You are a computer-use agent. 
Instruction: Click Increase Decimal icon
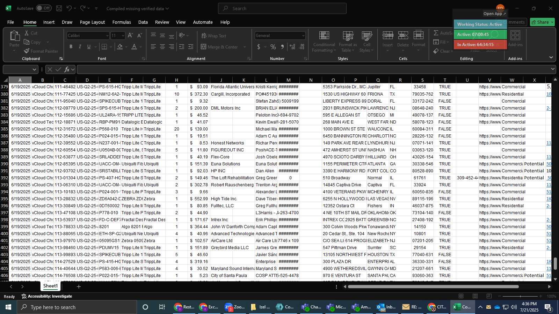tap(292, 47)
